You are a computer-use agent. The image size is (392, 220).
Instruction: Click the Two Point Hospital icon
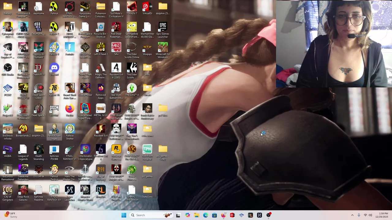click(147, 152)
